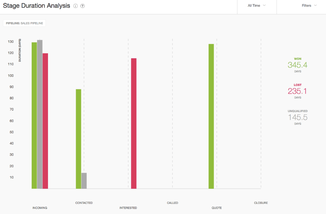
Task: Select the INCOMING stage label
Action: pos(39,207)
